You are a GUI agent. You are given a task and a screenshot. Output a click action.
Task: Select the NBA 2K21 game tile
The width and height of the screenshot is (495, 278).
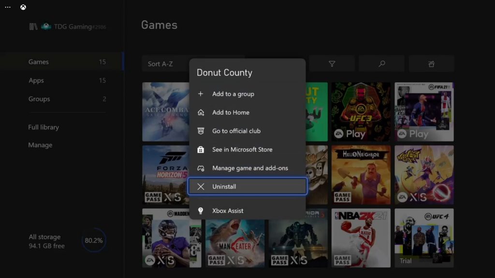(361, 238)
